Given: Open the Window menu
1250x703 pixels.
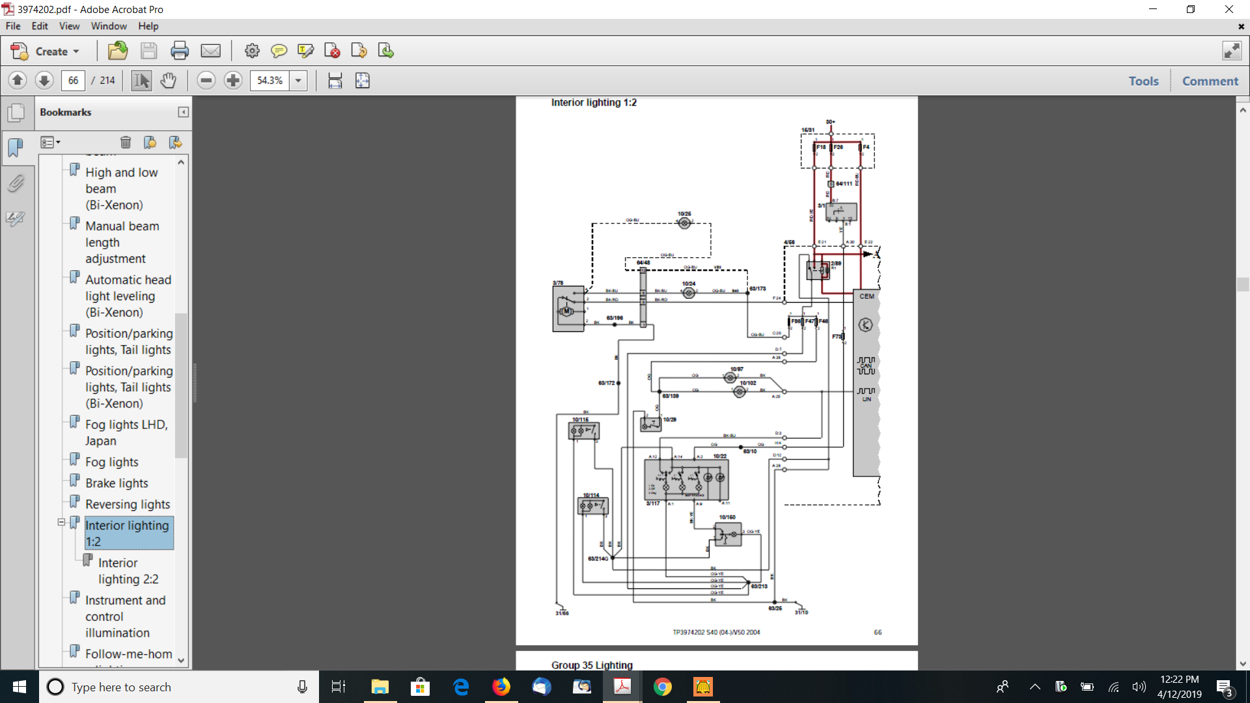Looking at the screenshot, I should [x=109, y=26].
